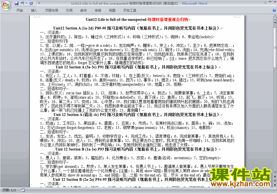The width and height of the screenshot is (277, 194).
Task: Save the document from Quick Access Toolbar
Action: pyautogui.click(x=17, y=3)
